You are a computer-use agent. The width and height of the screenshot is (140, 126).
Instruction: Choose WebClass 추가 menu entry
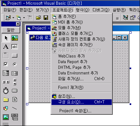click(82, 56)
